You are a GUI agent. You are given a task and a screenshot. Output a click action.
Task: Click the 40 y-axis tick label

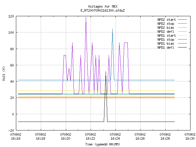tap(12, 81)
